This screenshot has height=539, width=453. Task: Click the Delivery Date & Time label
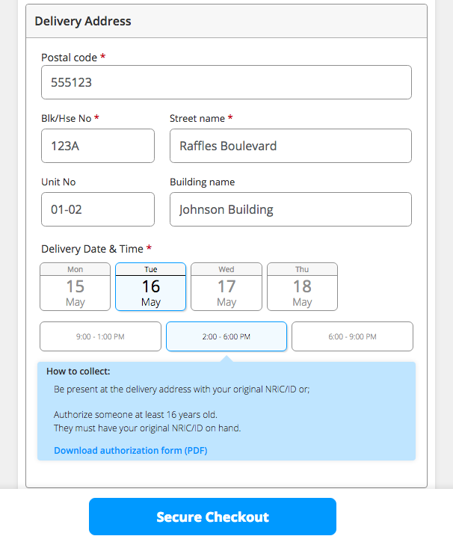92,248
